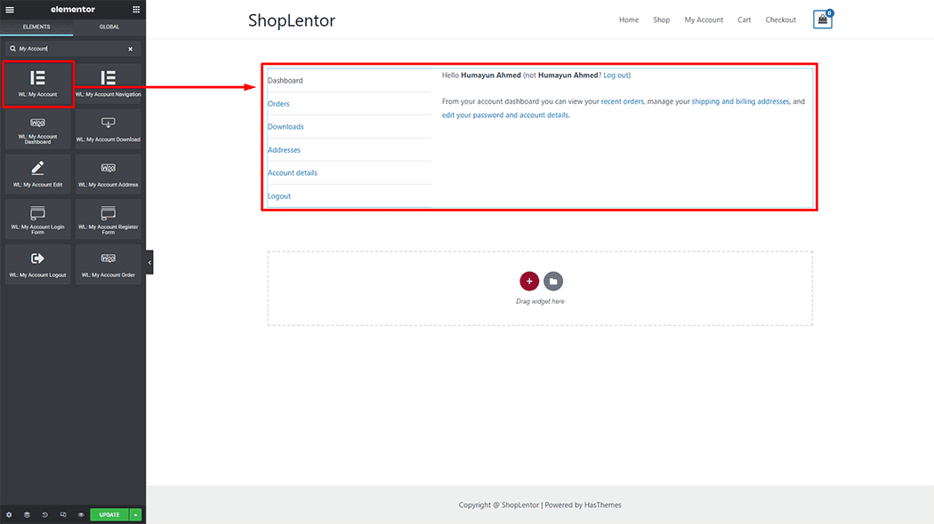Open the Shop menu item
The height and width of the screenshot is (524, 934).
click(x=661, y=20)
